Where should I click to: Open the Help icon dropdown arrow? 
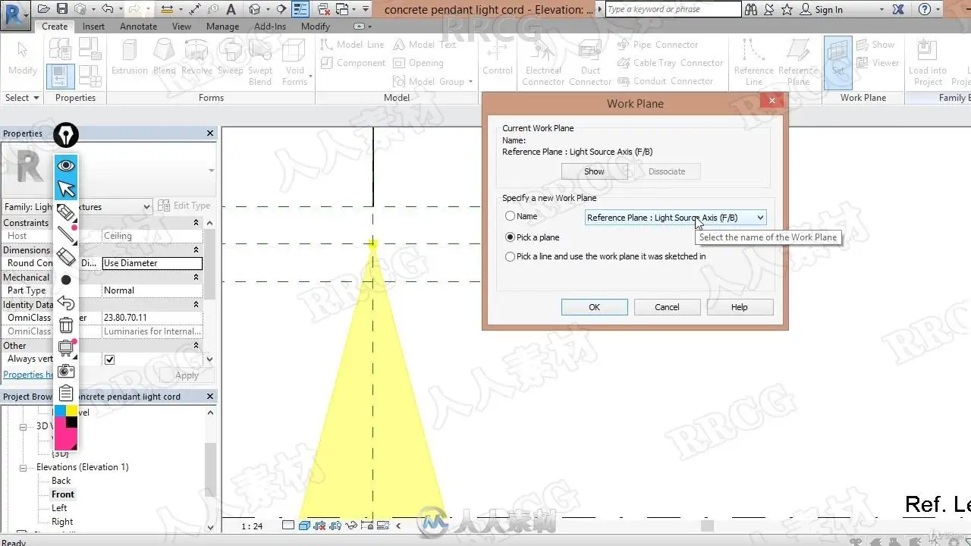tap(939, 10)
